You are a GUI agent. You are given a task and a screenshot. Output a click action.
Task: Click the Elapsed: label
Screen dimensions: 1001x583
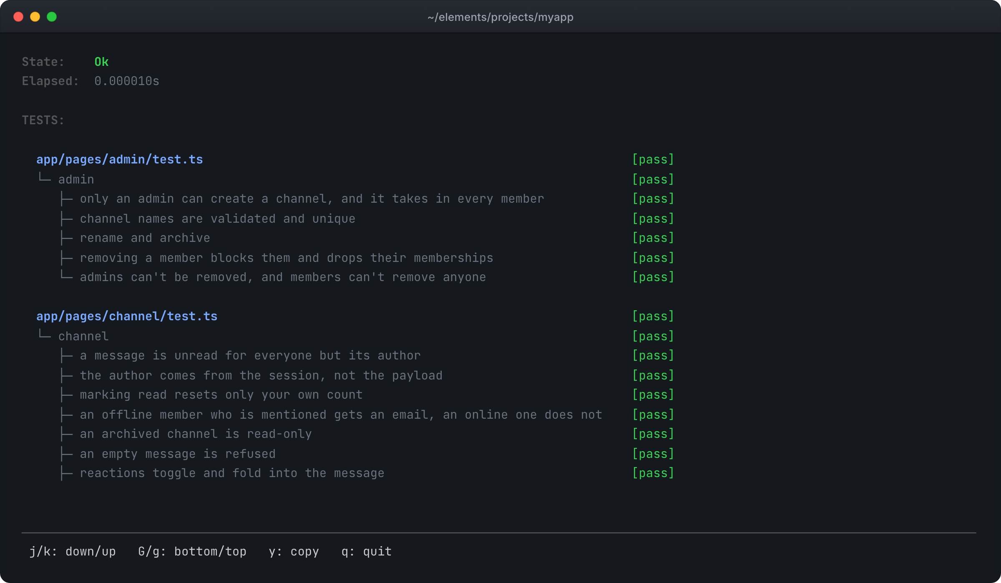point(50,81)
